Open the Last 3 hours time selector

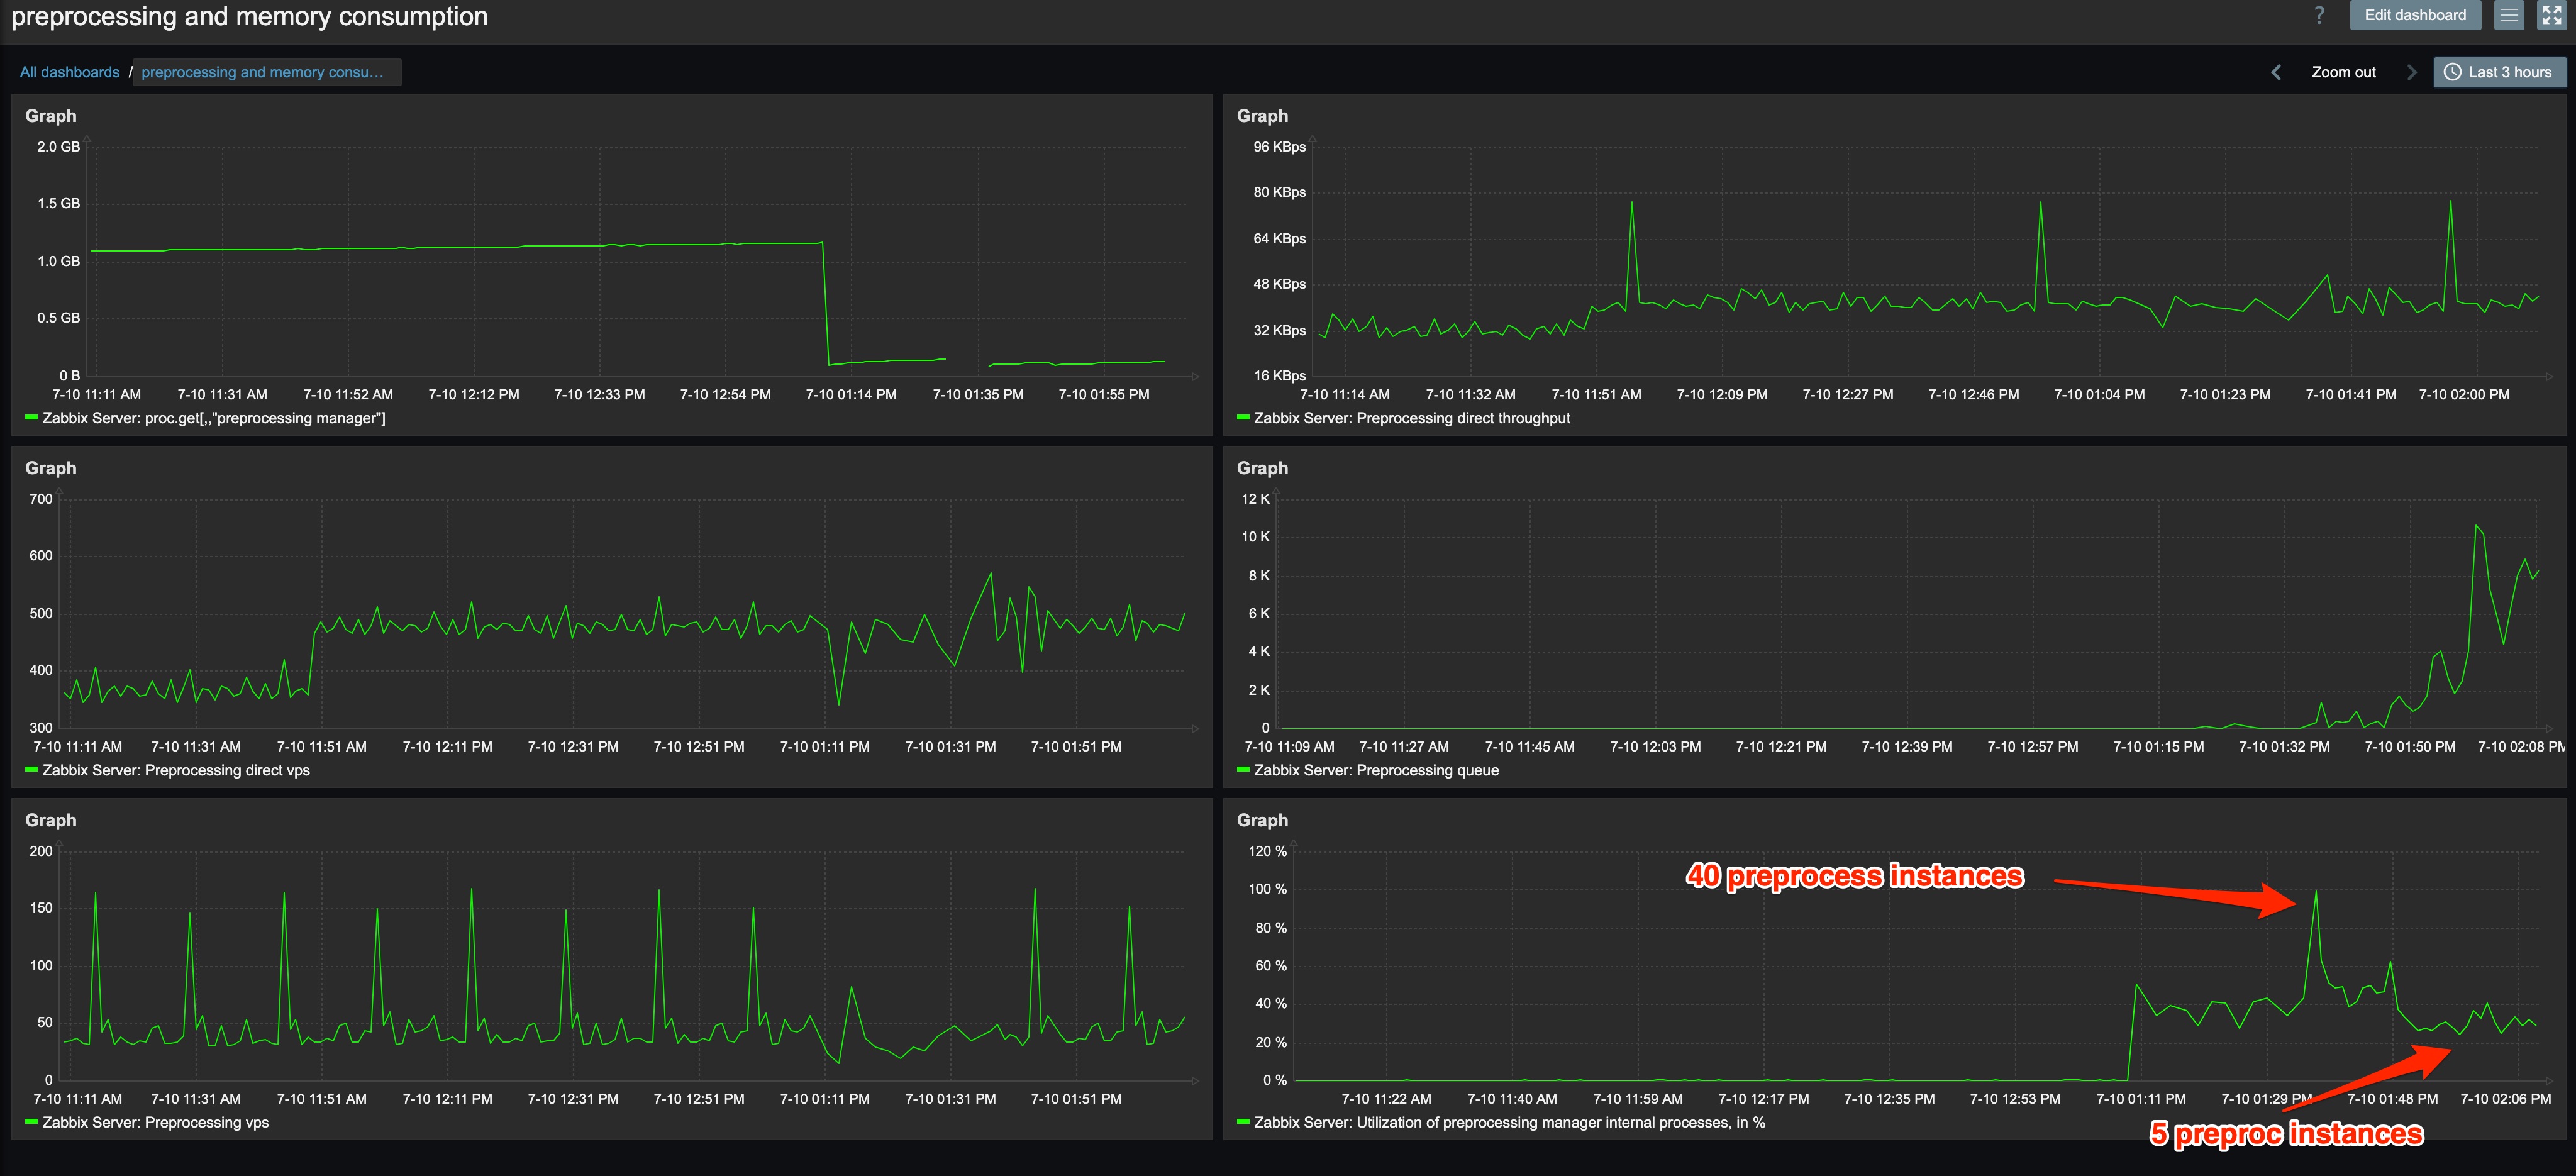2499,72
